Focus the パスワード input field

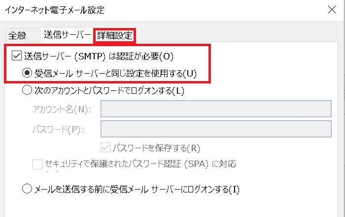point(216,129)
